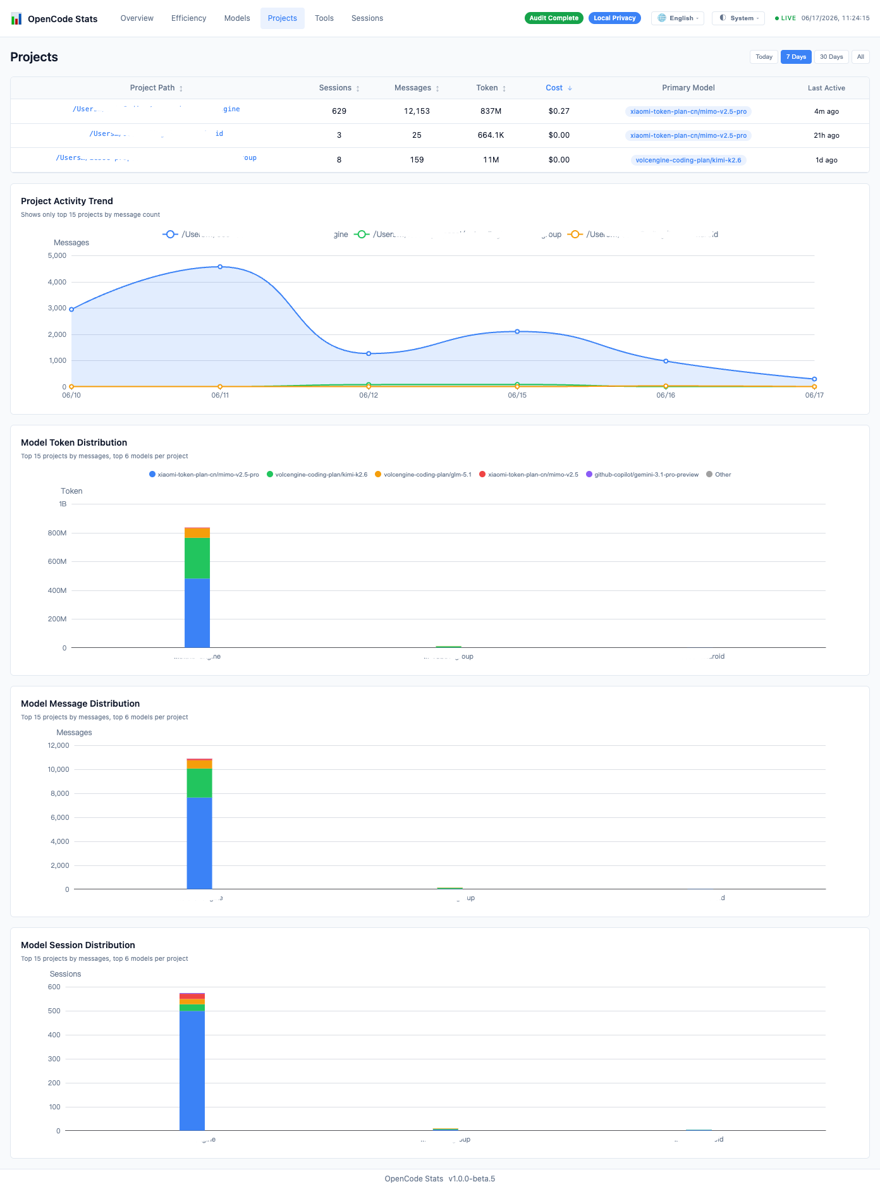This screenshot has width=880, height=1189.
Task: Toggle glm-5.1 legend in token chart
Action: pos(423,475)
